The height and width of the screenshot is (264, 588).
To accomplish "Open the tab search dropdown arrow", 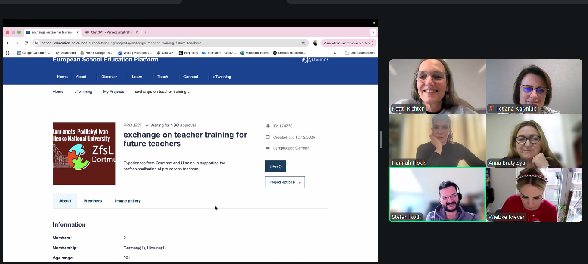I will click(373, 32).
